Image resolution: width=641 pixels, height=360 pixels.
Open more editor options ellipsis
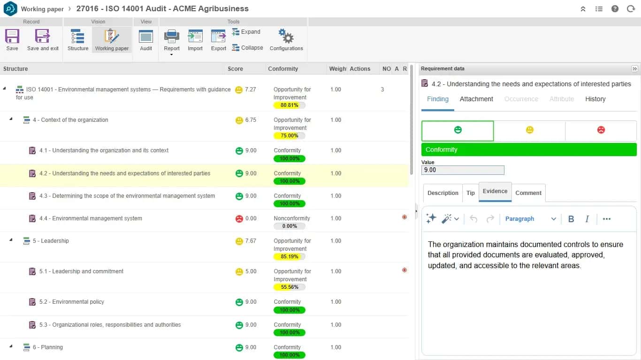click(x=607, y=219)
